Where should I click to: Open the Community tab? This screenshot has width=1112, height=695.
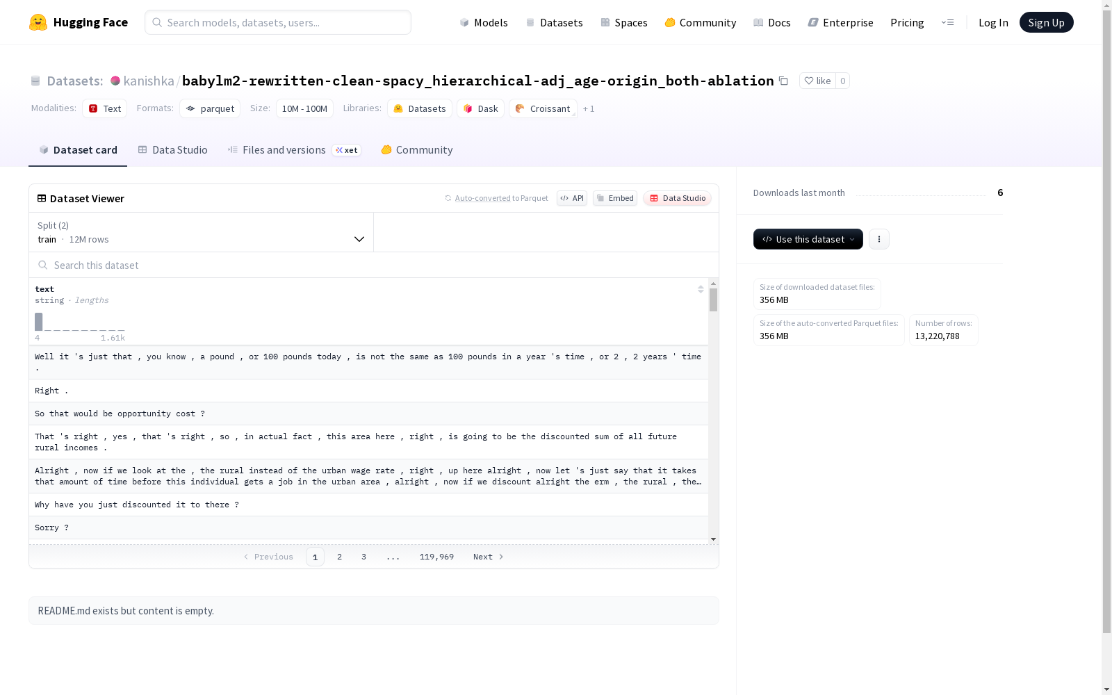[417, 149]
